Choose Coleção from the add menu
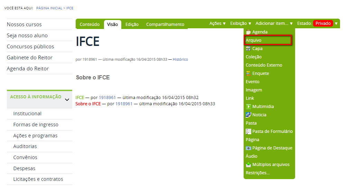 (254, 57)
